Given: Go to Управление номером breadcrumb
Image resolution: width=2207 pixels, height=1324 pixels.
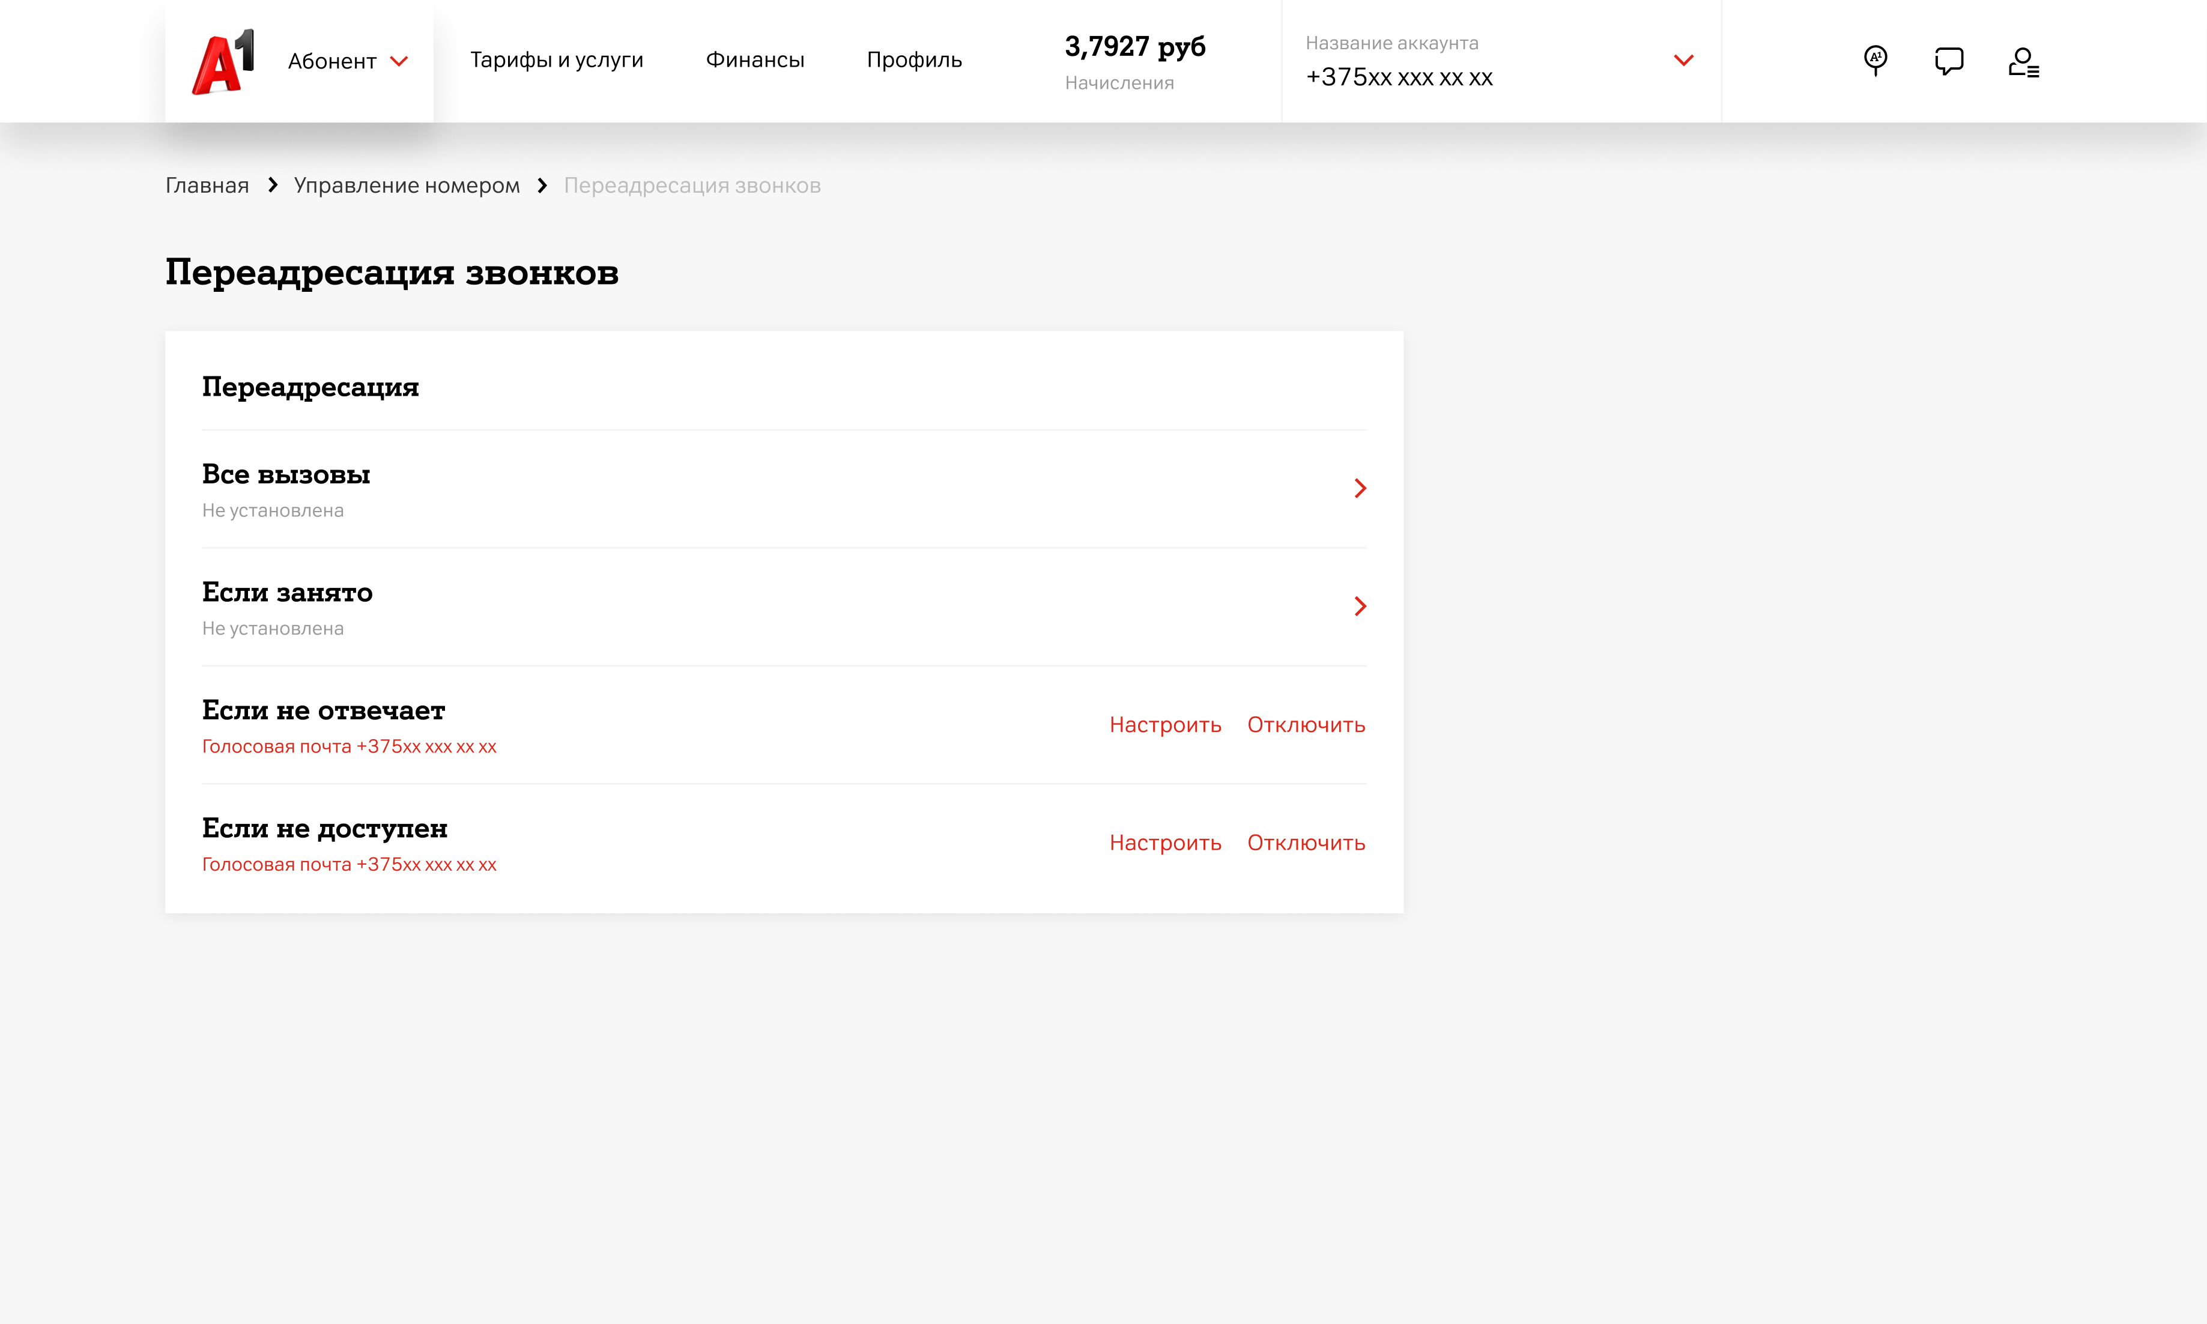Looking at the screenshot, I should pos(407,186).
